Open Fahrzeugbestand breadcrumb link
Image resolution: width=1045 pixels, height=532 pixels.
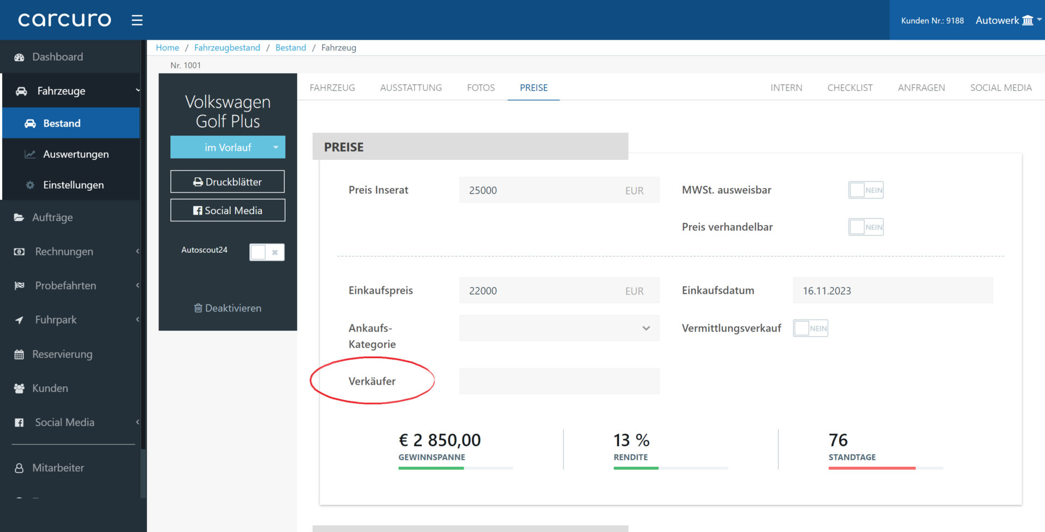227,48
